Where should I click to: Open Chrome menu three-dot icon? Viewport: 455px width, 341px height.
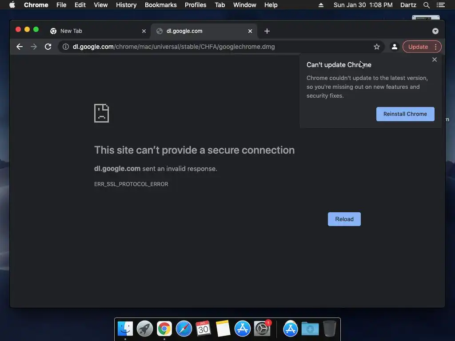click(435, 47)
